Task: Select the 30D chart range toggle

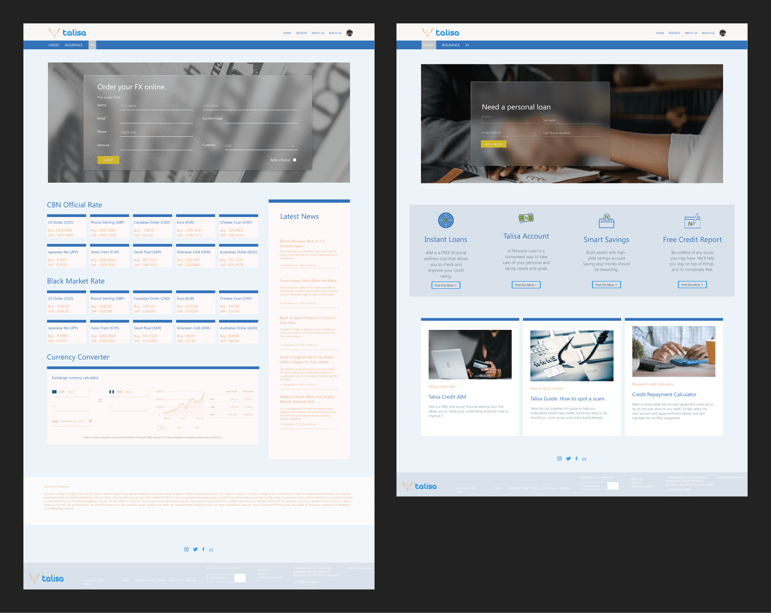Action: pos(162,427)
